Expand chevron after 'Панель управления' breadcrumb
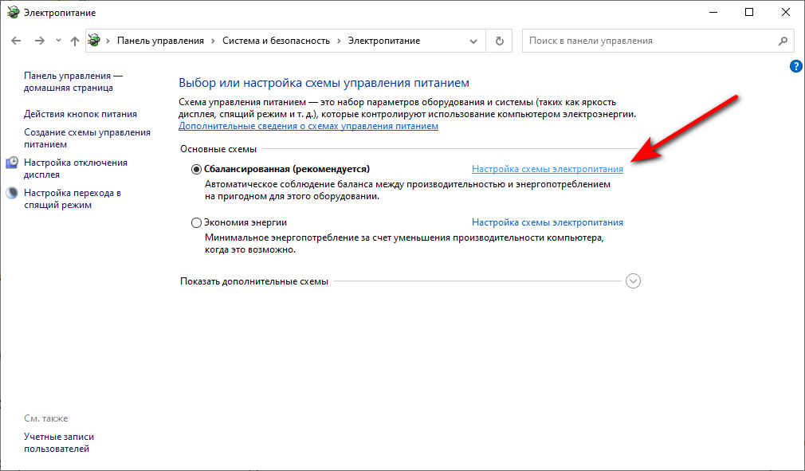 (213, 41)
